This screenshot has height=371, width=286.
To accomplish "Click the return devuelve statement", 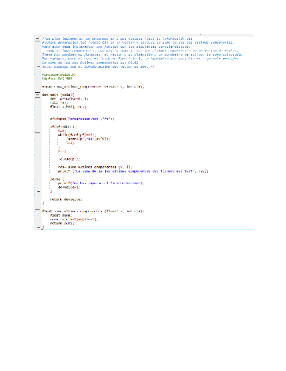I will click(x=65, y=199).
